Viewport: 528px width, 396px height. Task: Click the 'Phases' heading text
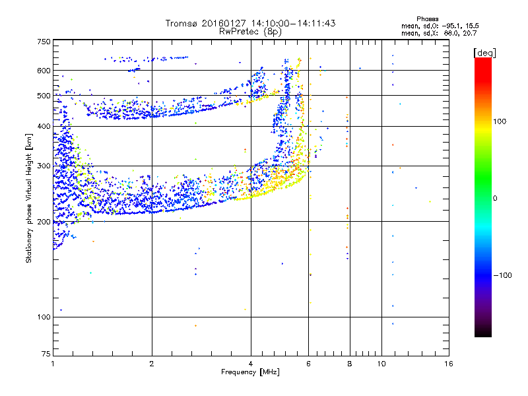pyautogui.click(x=427, y=19)
